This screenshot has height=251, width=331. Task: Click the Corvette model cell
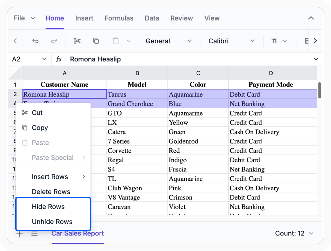[x=137, y=150]
